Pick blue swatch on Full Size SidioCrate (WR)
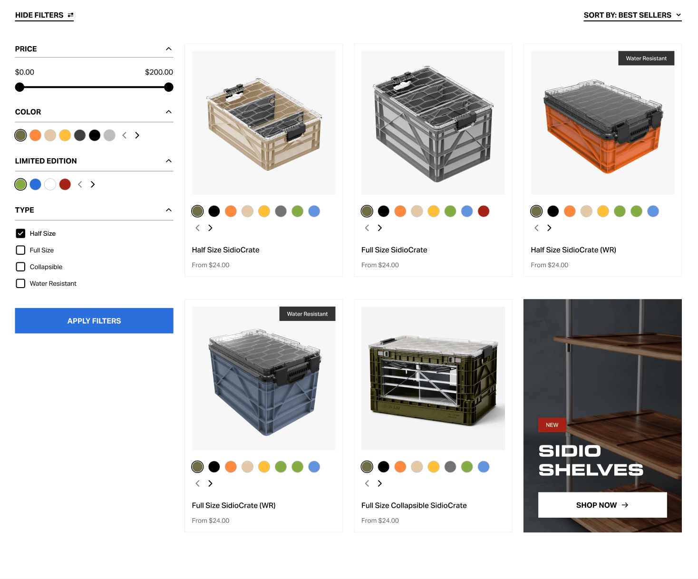This screenshot has width=698, height=579. 314,467
